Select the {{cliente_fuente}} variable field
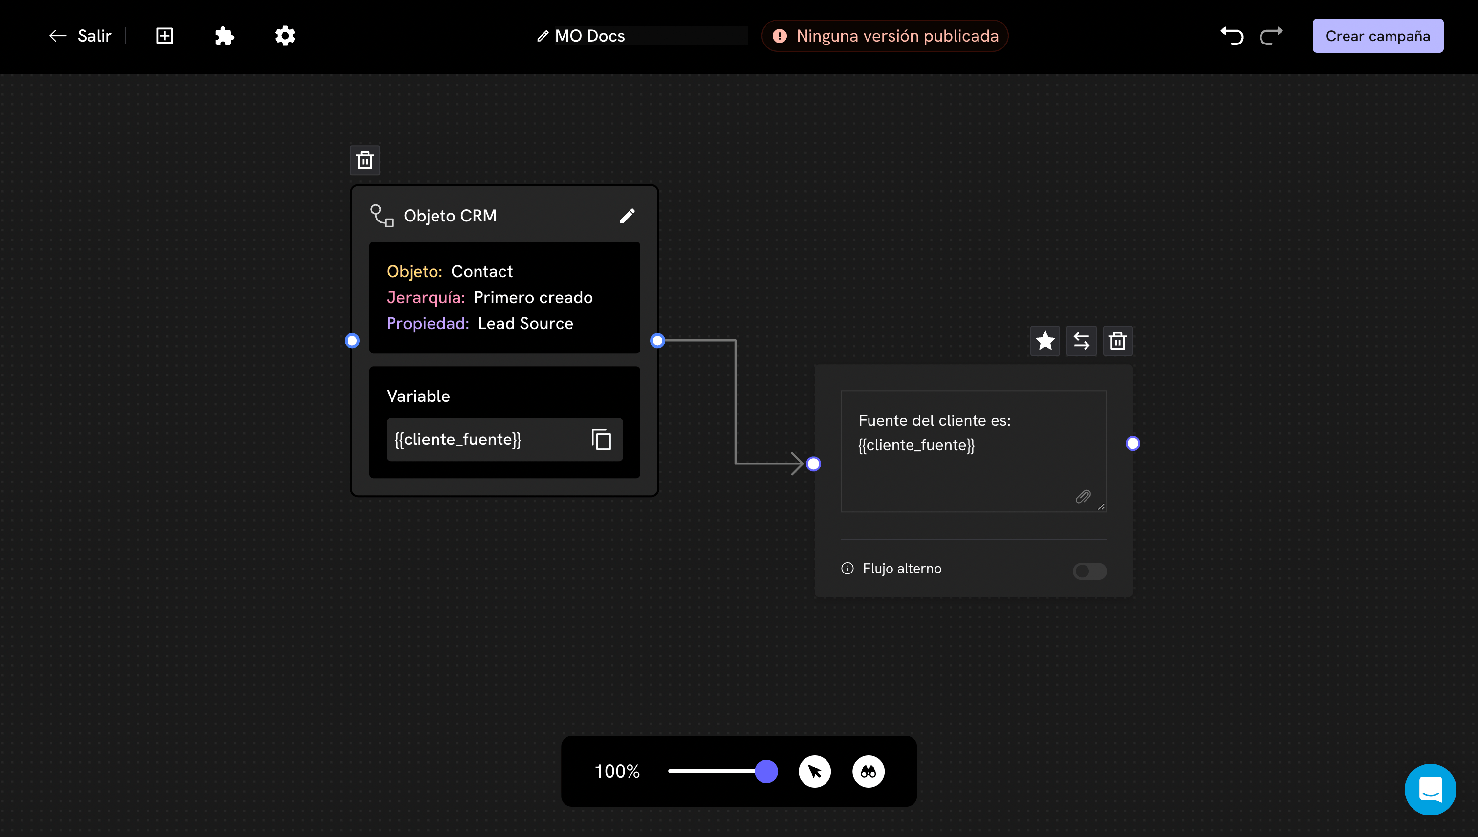1478x837 pixels. coord(504,439)
